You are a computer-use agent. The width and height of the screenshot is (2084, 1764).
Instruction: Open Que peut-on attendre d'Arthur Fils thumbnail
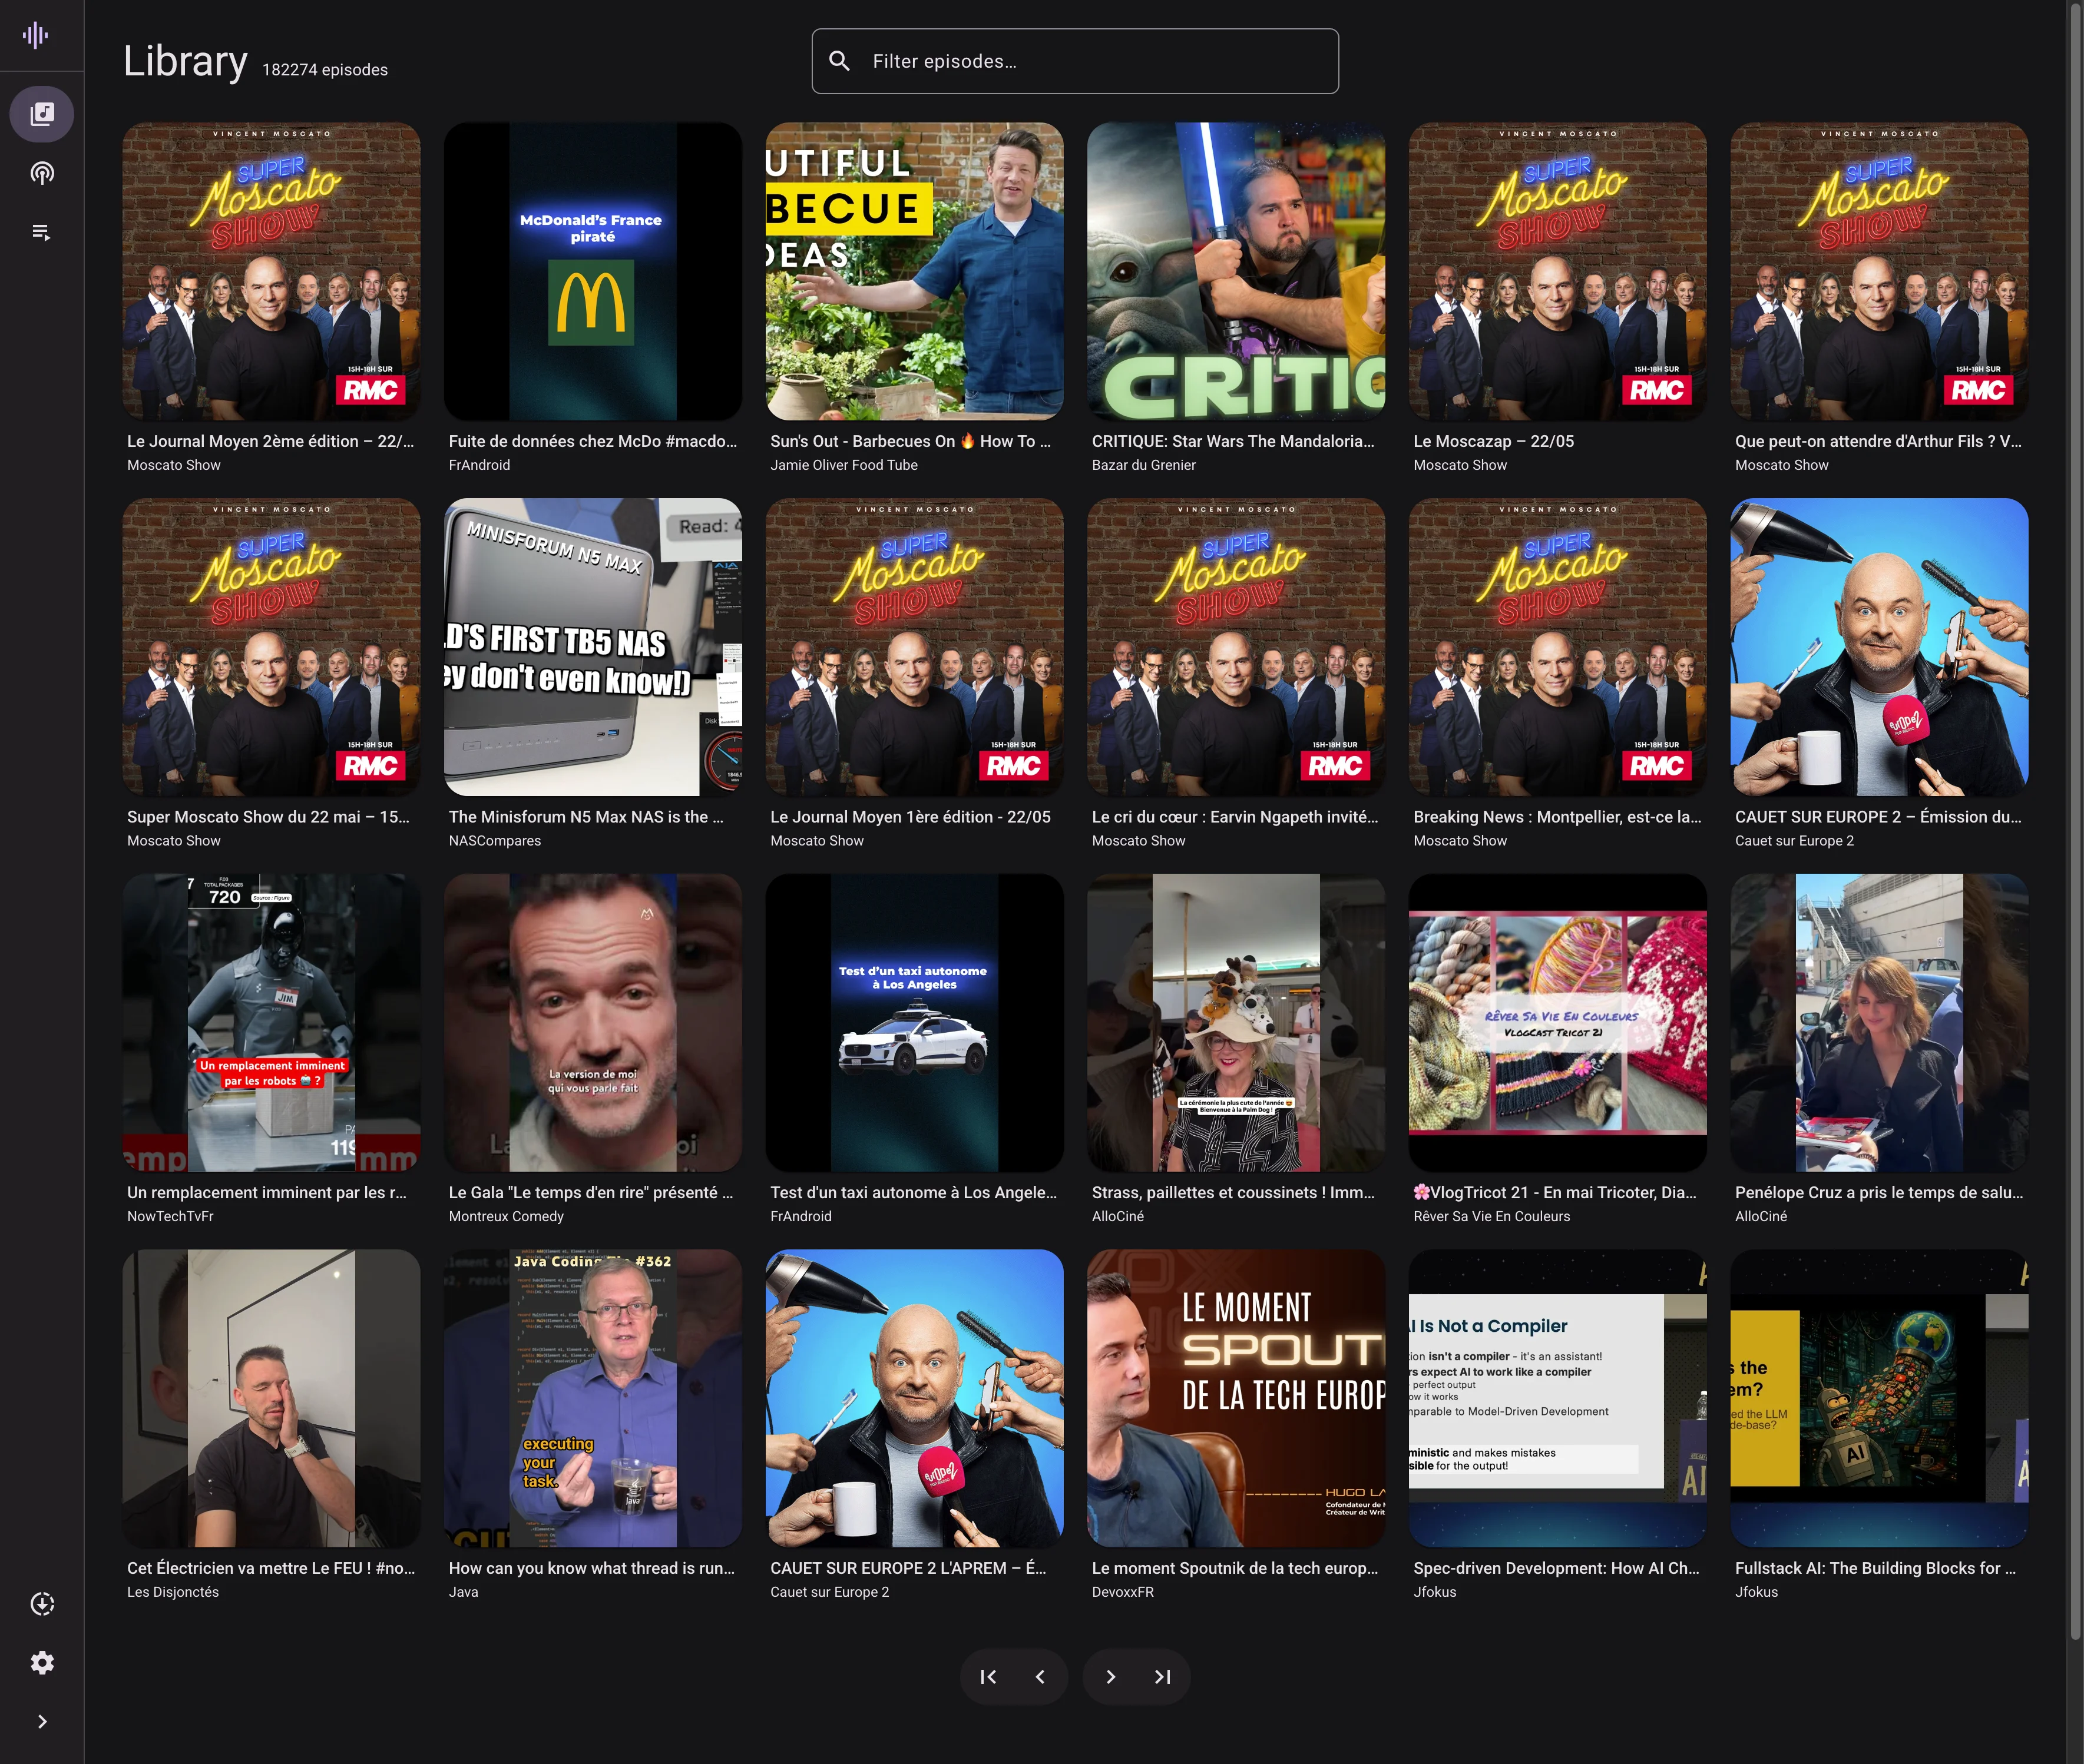click(1880, 271)
